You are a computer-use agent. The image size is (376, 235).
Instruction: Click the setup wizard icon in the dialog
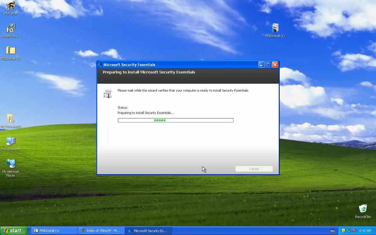(108, 94)
